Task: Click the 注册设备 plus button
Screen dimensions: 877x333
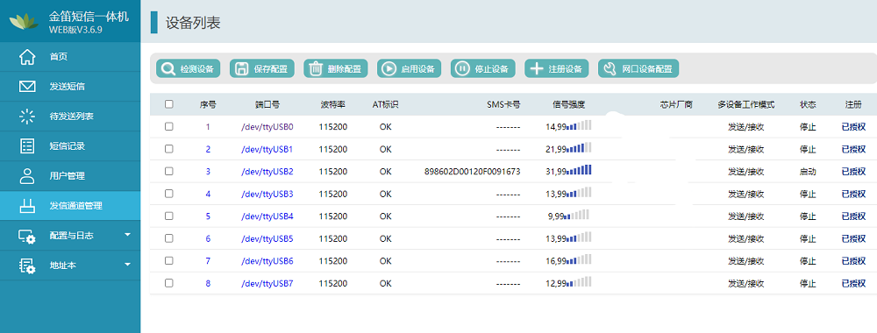Action: [557, 68]
